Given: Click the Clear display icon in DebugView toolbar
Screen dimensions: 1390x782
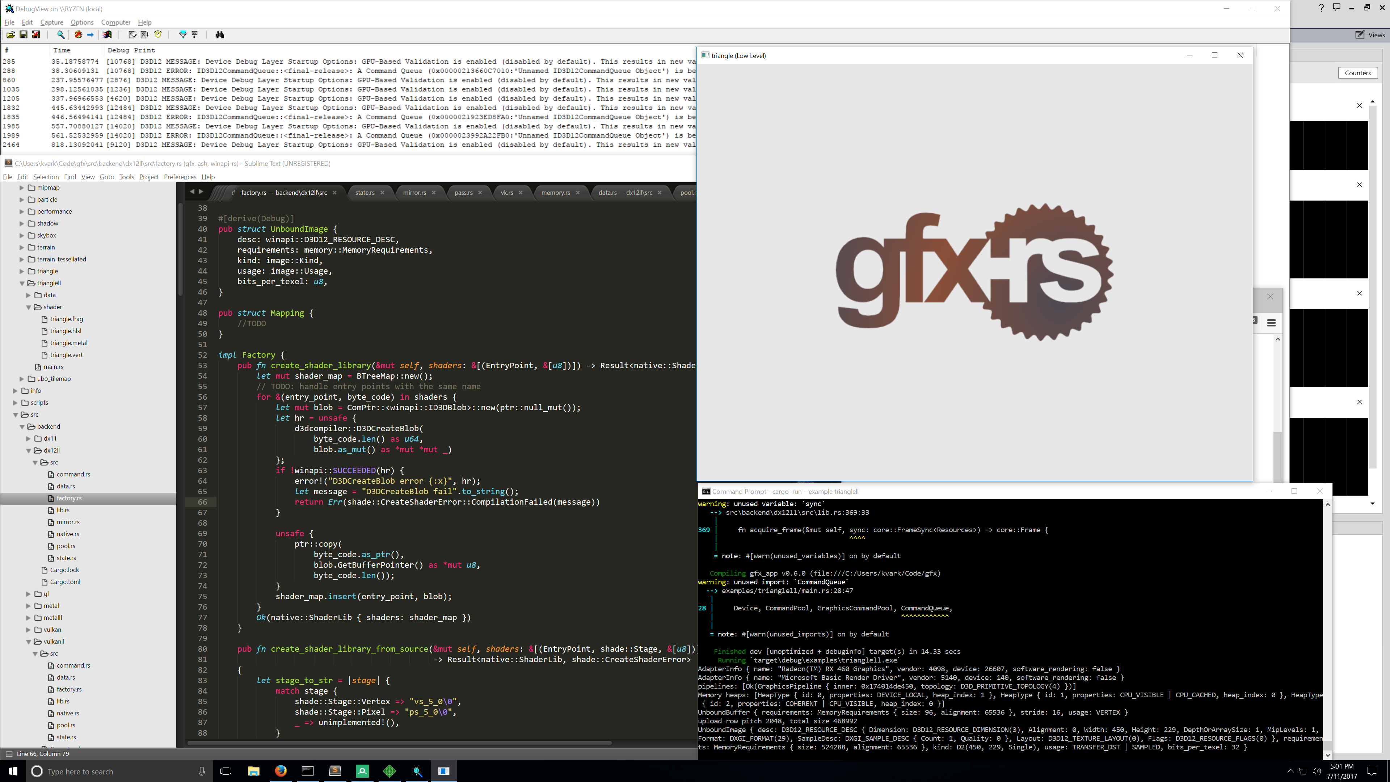Looking at the screenshot, I should click(x=132, y=34).
